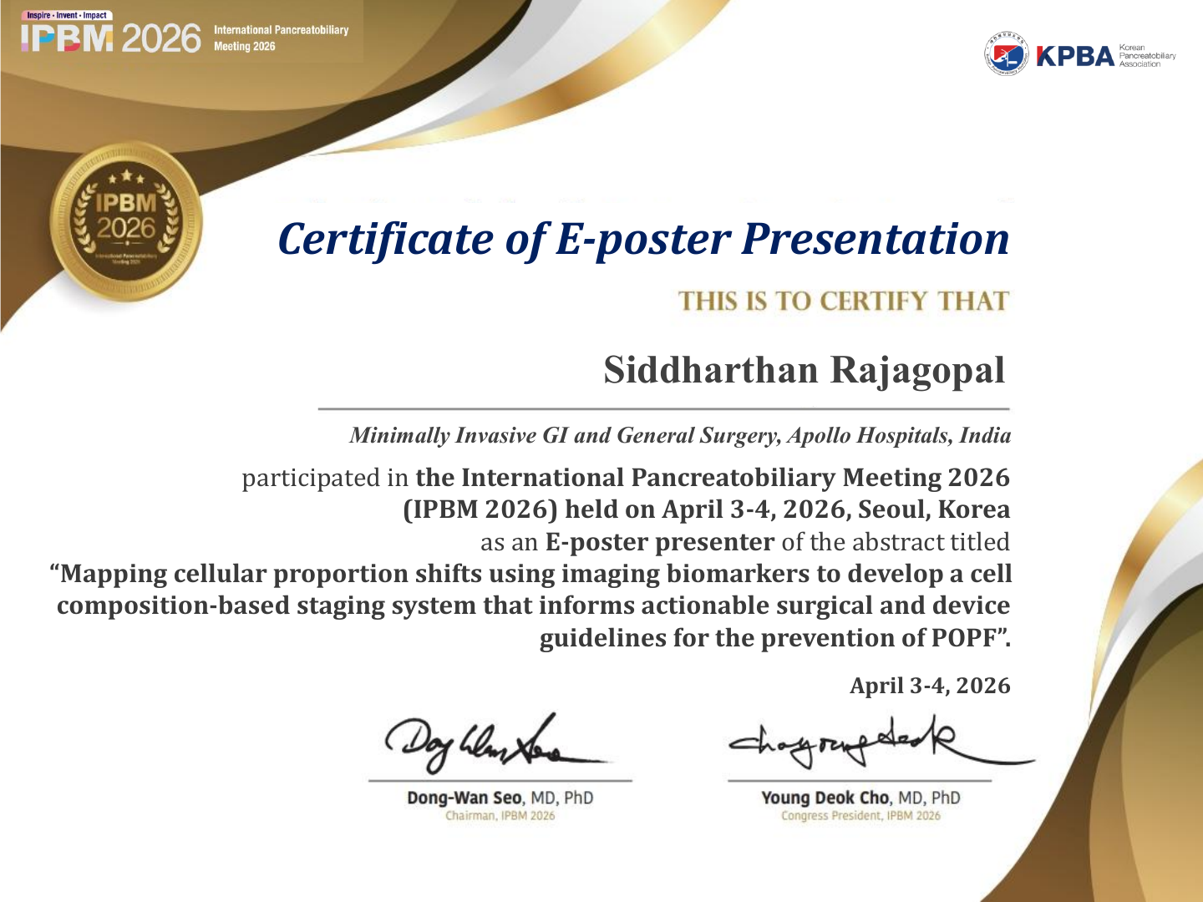Select the name Siddharthan Rajagopal
The height and width of the screenshot is (902, 1203).
(x=804, y=370)
